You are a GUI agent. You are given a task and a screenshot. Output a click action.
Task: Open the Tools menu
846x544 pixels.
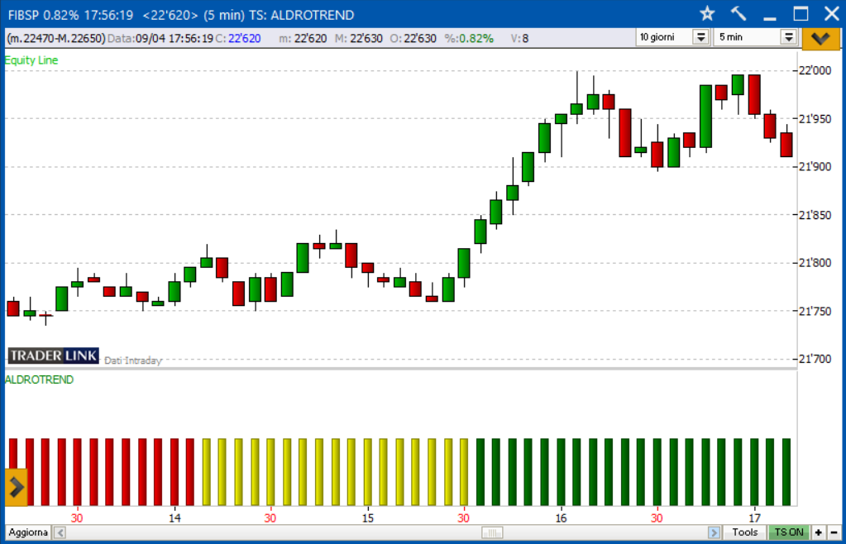pos(744,532)
